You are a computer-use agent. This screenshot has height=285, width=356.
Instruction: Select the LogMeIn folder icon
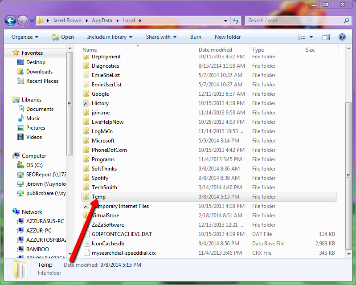86,131
